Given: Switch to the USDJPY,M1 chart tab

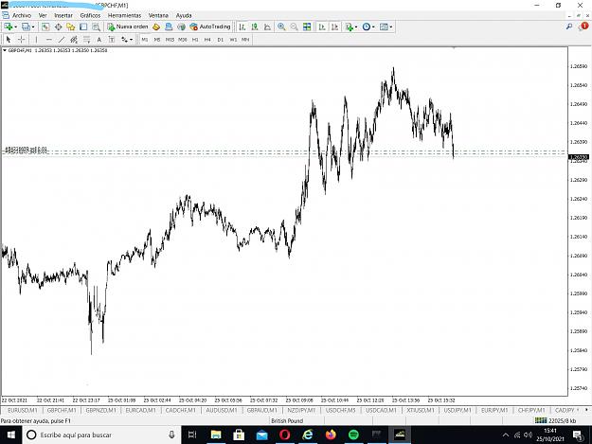Looking at the screenshot, I should tap(457, 410).
